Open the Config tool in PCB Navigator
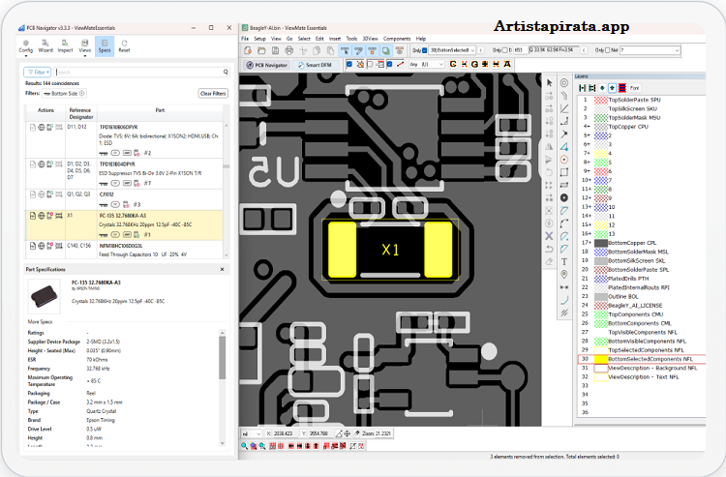 (26, 44)
